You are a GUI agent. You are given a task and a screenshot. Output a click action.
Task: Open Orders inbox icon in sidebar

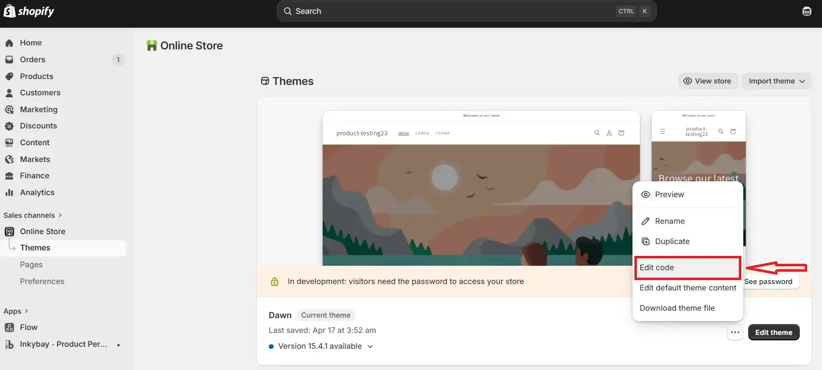point(9,60)
